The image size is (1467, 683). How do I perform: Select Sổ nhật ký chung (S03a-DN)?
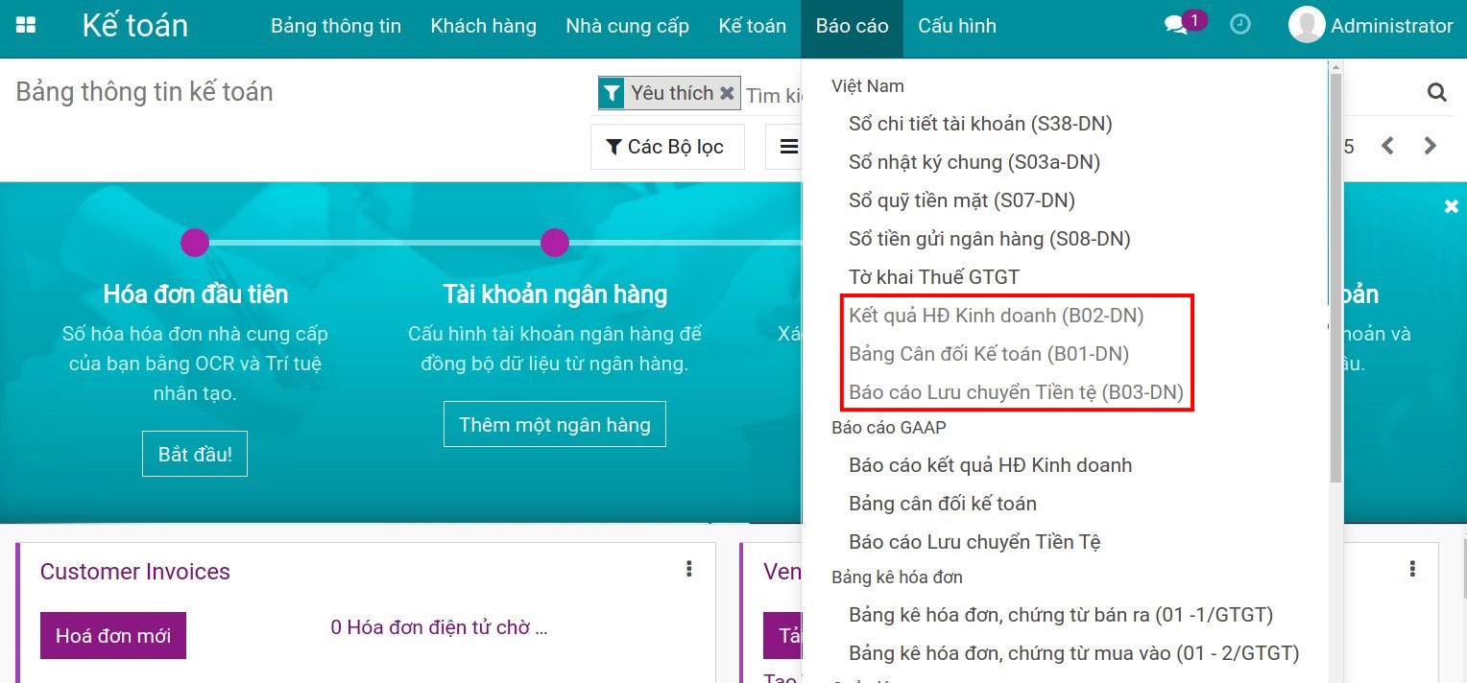pyautogui.click(x=974, y=162)
